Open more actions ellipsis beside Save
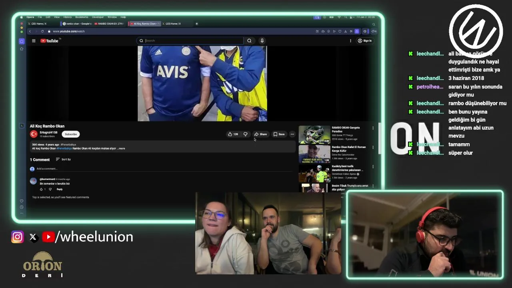 292,134
